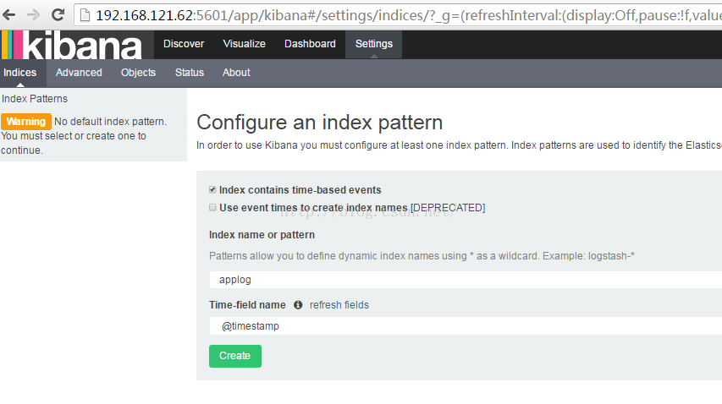This screenshot has height=404, width=722.
Task: Click the Configure an index pattern heading
Action: coord(320,123)
